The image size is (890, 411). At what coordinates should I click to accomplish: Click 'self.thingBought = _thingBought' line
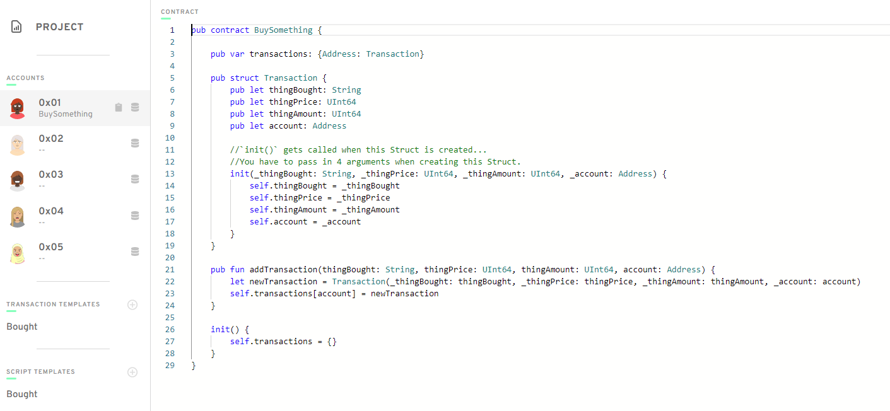pos(325,185)
